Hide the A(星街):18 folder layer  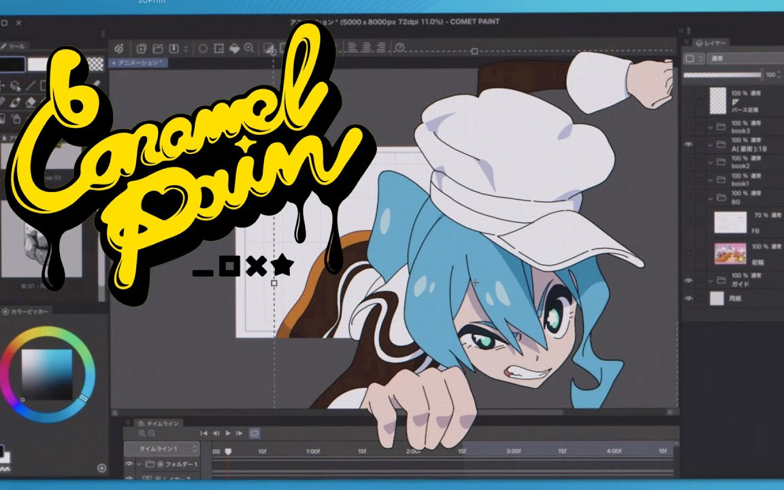click(688, 144)
